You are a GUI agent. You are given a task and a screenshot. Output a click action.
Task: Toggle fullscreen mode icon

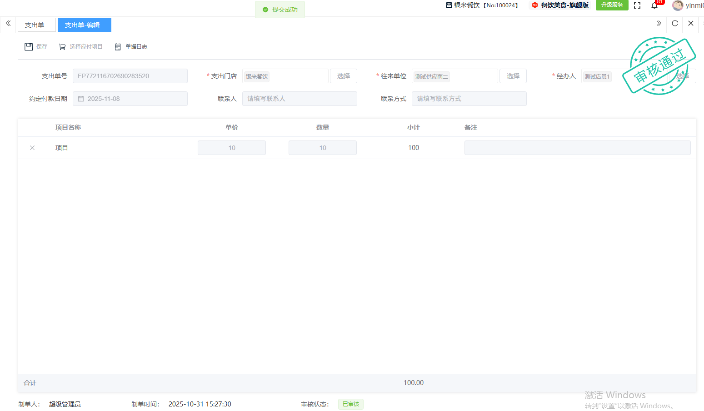click(637, 5)
